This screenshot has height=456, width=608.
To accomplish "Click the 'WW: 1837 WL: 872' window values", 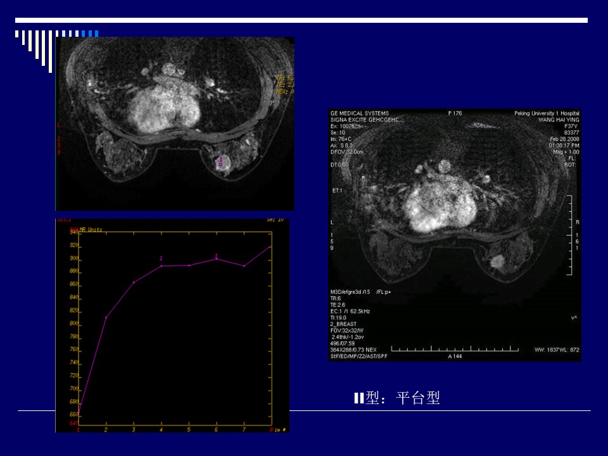I will click(x=557, y=350).
